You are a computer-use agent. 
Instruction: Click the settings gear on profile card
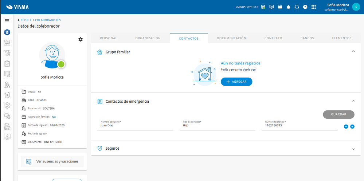coord(81,39)
